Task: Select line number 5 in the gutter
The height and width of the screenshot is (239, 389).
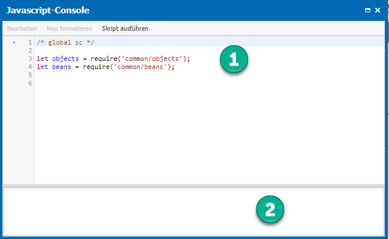Action: [30, 75]
